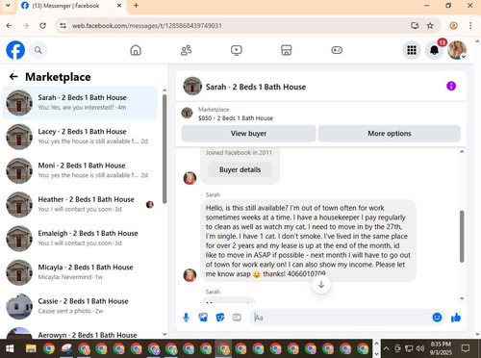
Task: Click Buyer details button
Action: coord(240,169)
